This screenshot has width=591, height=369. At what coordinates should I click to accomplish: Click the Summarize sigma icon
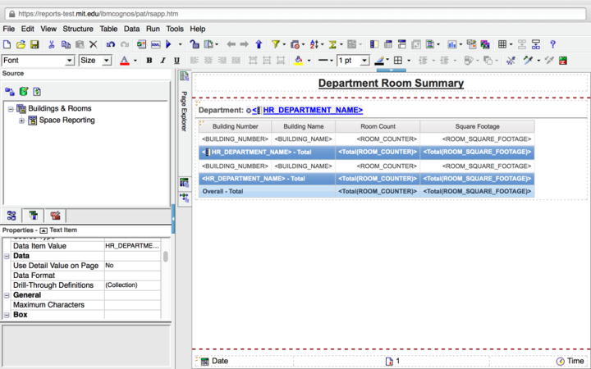pyautogui.click(x=334, y=44)
